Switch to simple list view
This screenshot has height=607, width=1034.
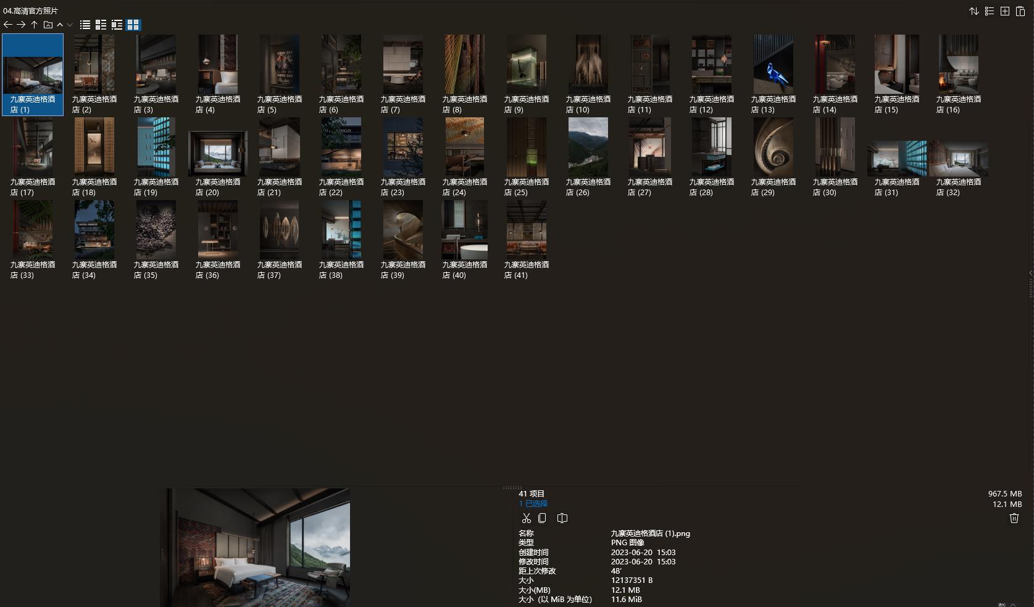click(x=85, y=25)
